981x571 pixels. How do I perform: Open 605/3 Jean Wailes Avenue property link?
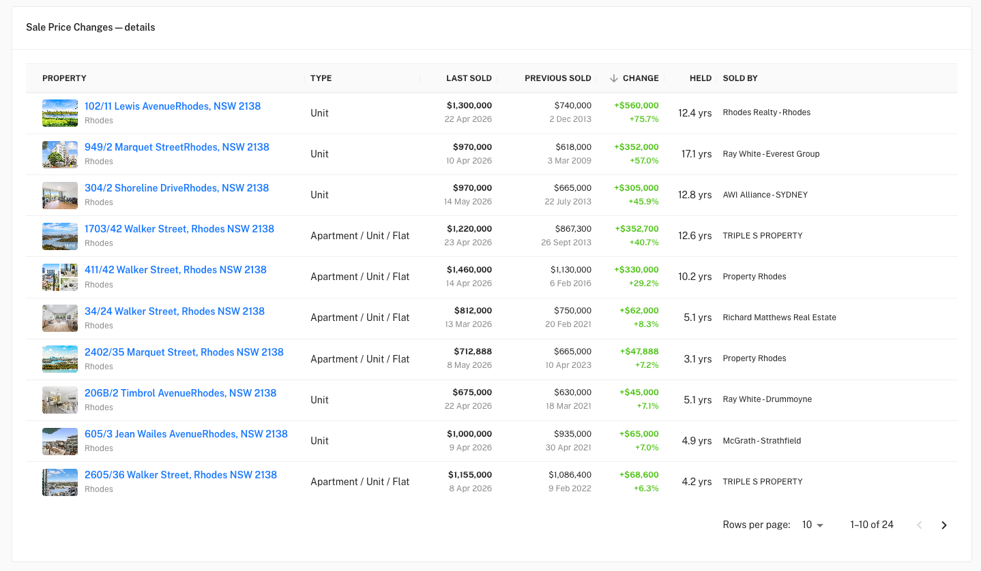pyautogui.click(x=186, y=434)
